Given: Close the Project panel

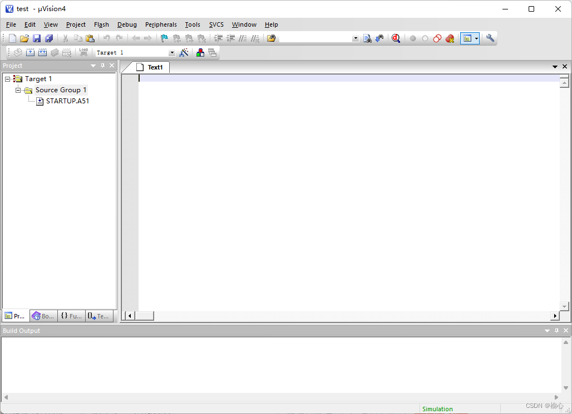Looking at the screenshot, I should click(112, 66).
